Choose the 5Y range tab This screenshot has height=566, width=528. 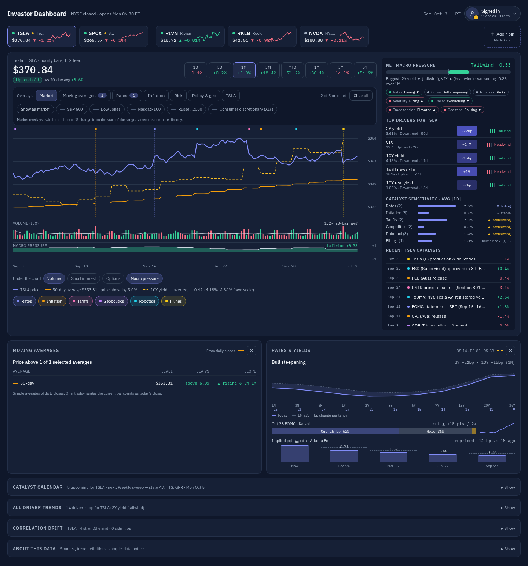click(x=365, y=70)
